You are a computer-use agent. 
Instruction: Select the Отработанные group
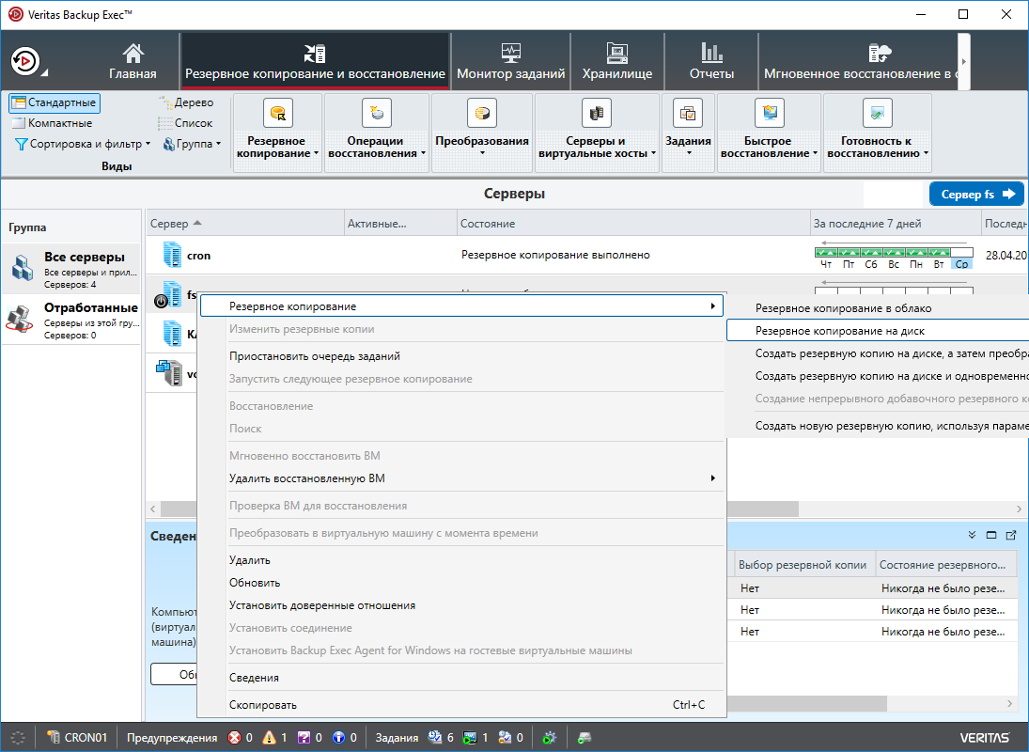point(70,320)
